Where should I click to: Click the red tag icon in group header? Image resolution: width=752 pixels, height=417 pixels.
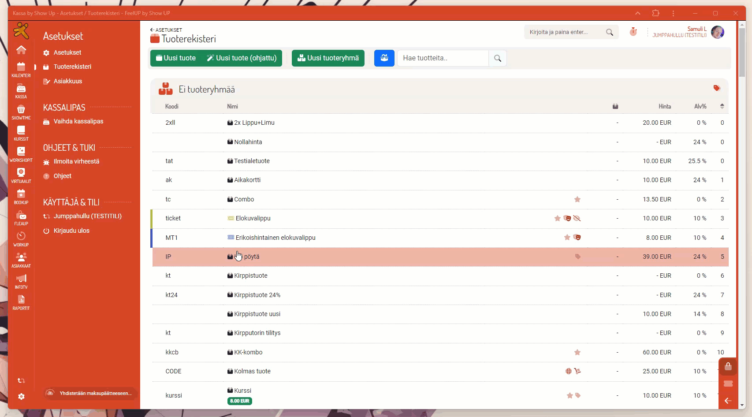point(716,88)
